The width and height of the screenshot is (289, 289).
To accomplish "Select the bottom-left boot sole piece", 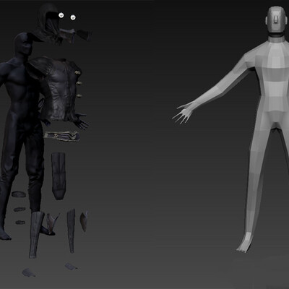I will [29, 272].
